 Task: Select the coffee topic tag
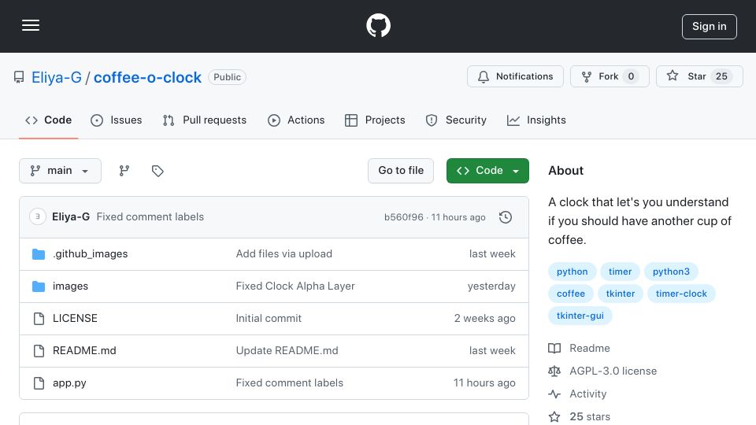[x=571, y=294]
